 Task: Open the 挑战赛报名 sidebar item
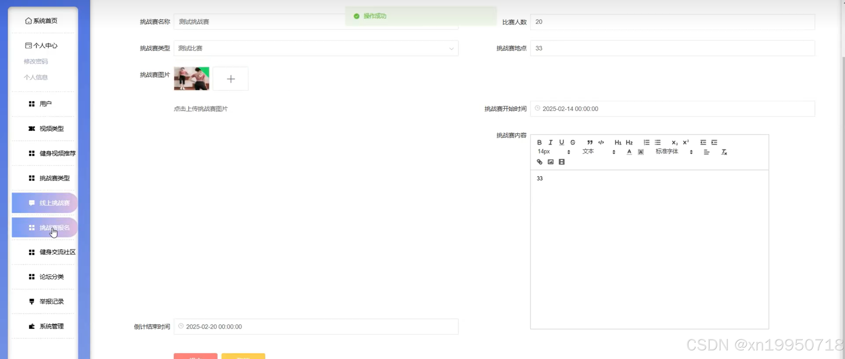[x=44, y=228]
